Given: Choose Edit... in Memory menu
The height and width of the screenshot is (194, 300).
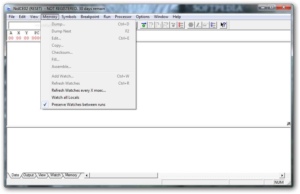Looking at the screenshot, I should coord(88,38).
